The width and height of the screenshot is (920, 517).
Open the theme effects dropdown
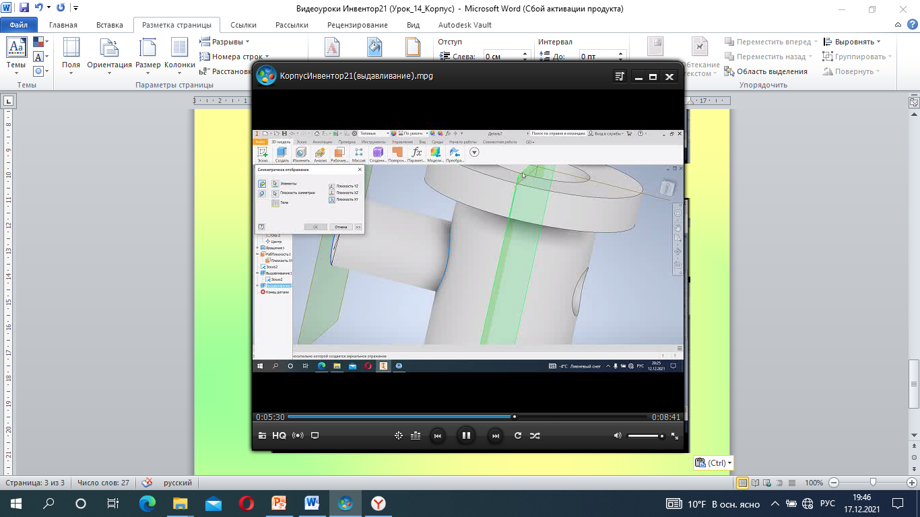pyautogui.click(x=40, y=71)
